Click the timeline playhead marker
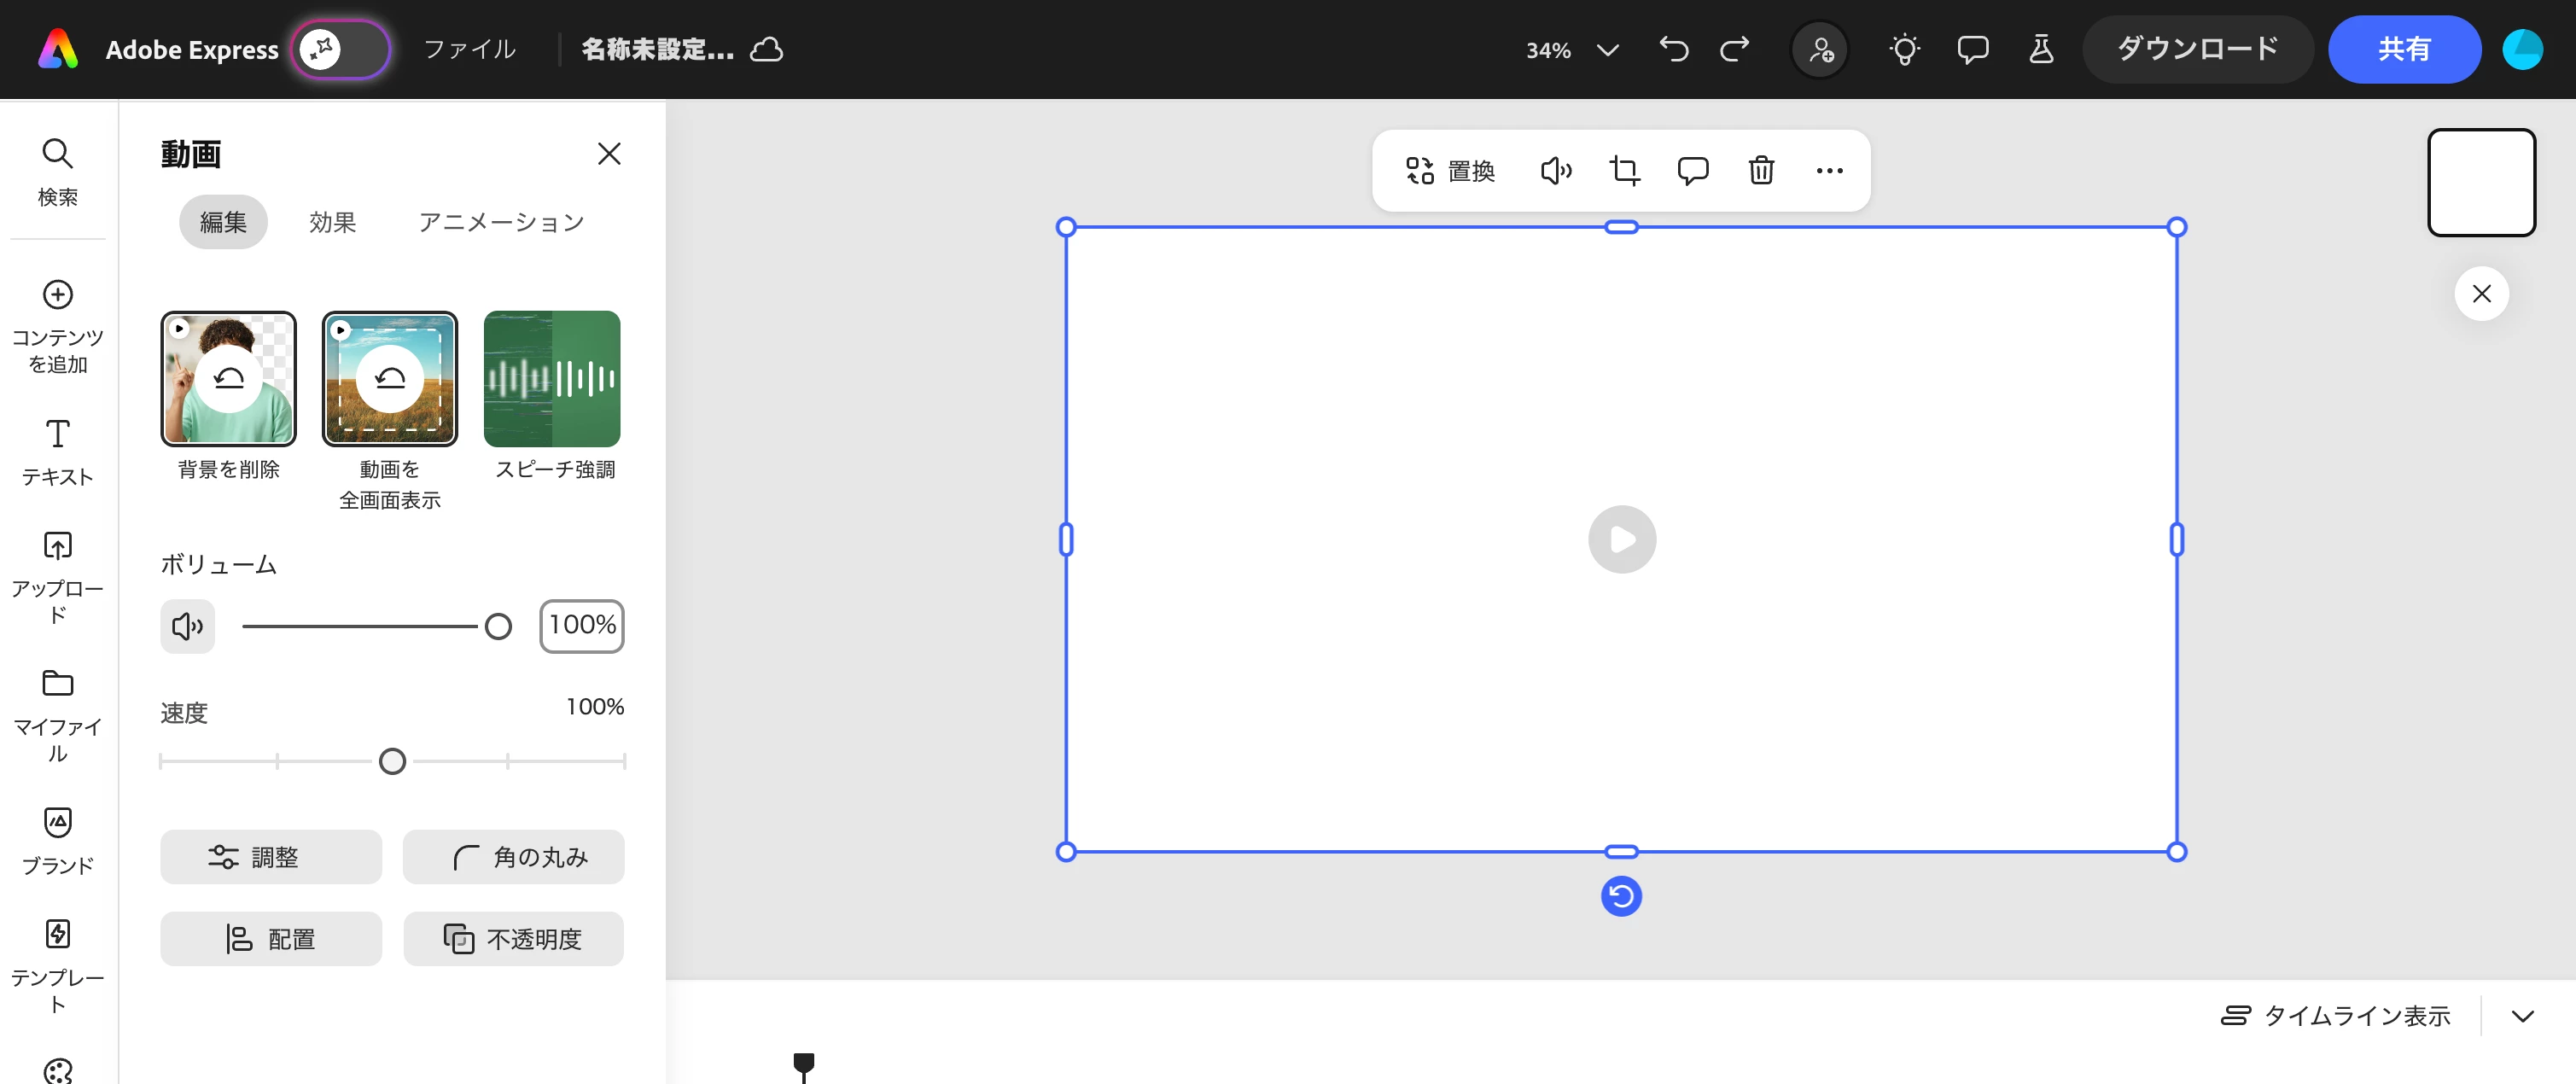This screenshot has height=1084, width=2576. [x=803, y=1066]
